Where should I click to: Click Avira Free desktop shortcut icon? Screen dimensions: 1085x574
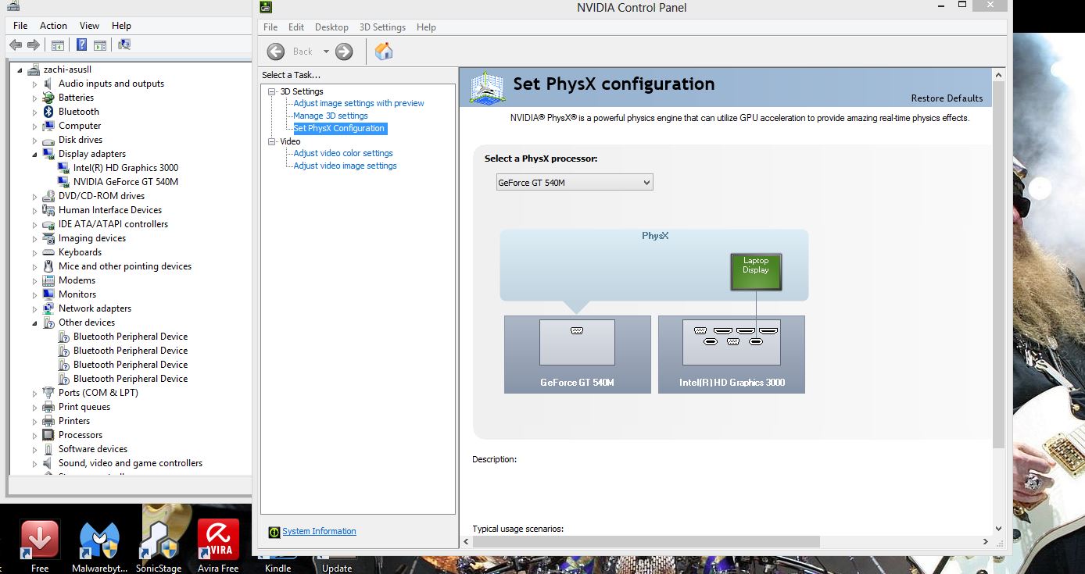coord(218,540)
